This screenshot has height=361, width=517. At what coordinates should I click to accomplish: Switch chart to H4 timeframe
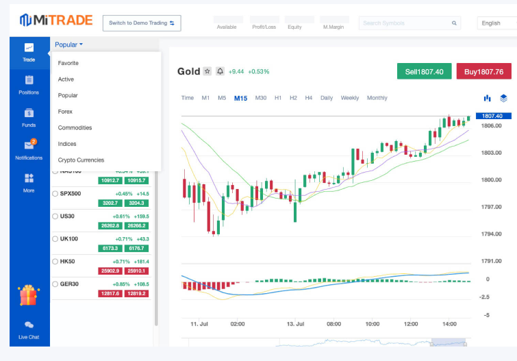pos(309,98)
